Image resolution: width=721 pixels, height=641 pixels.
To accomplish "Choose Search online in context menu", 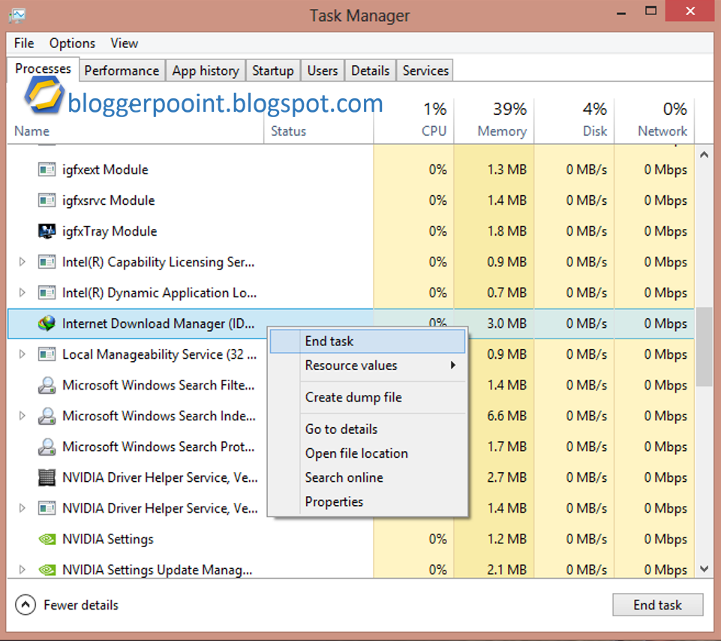I will [368, 477].
